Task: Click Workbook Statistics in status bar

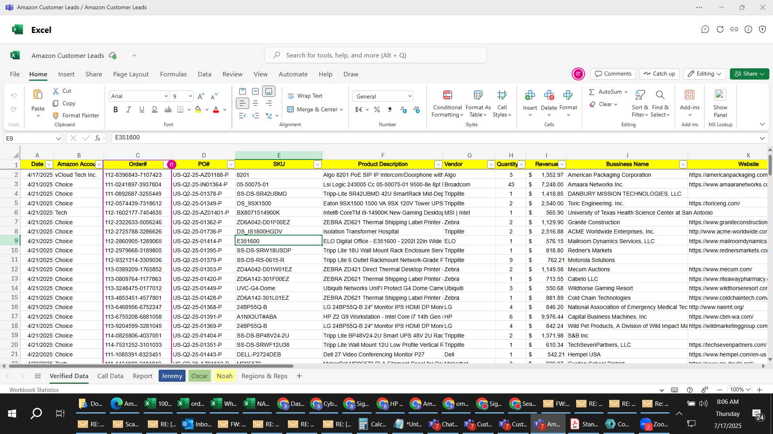Action: pyautogui.click(x=34, y=390)
